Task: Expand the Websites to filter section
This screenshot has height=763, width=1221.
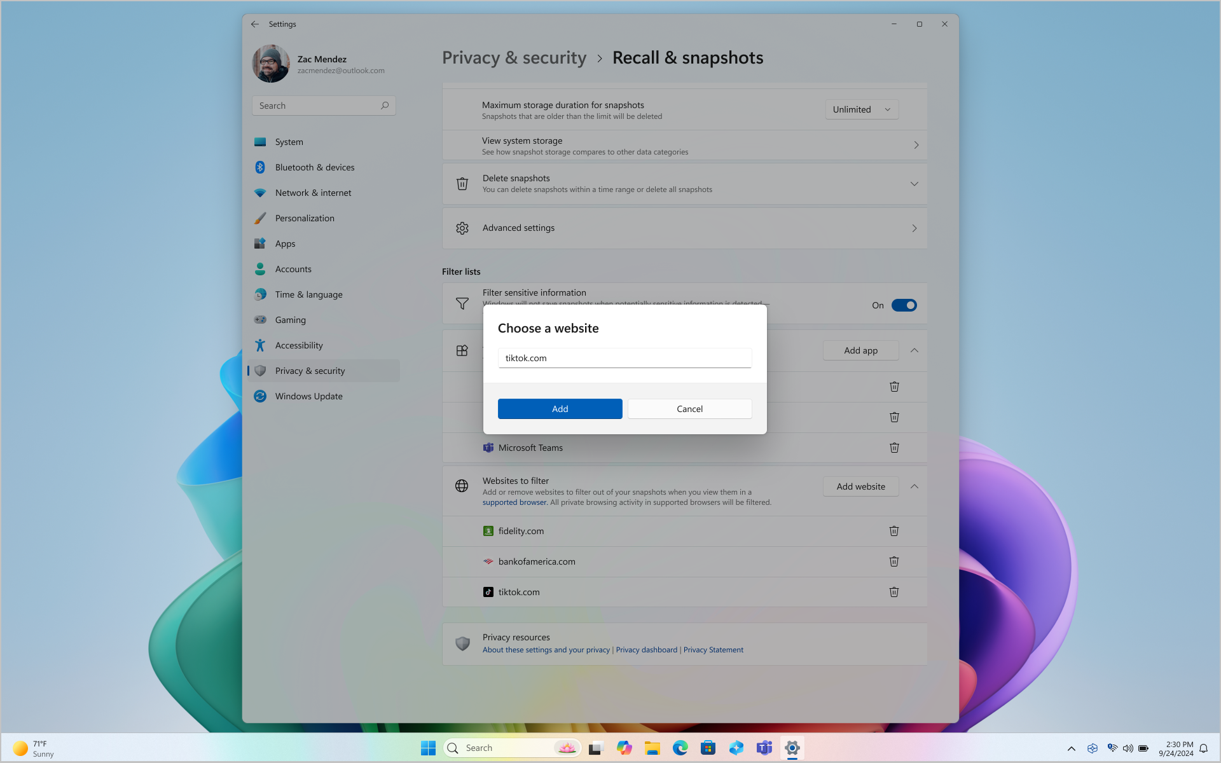Action: [x=914, y=486]
